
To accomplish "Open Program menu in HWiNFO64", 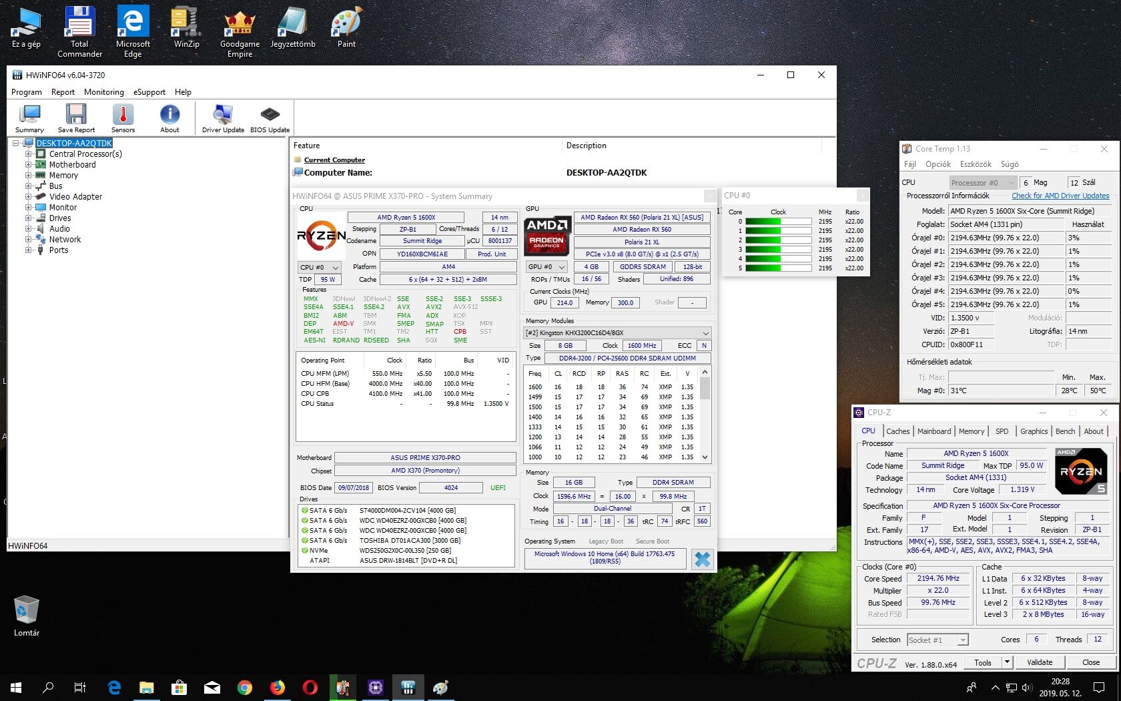I will pyautogui.click(x=27, y=92).
